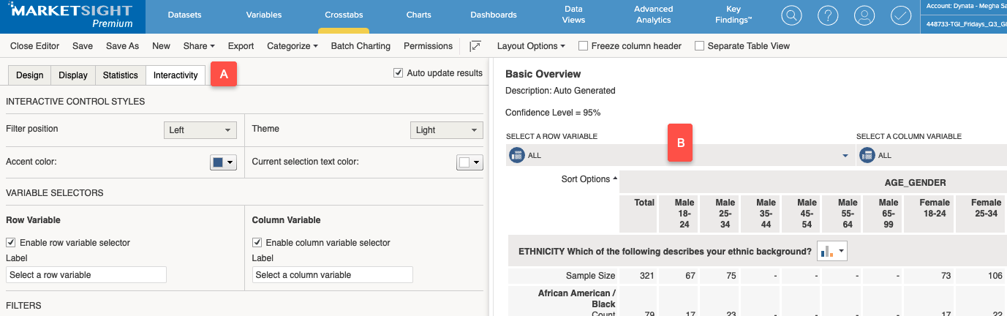Switch to the Statistics tab

[x=120, y=75]
